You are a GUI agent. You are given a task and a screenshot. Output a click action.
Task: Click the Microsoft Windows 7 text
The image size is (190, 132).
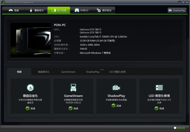95,53
